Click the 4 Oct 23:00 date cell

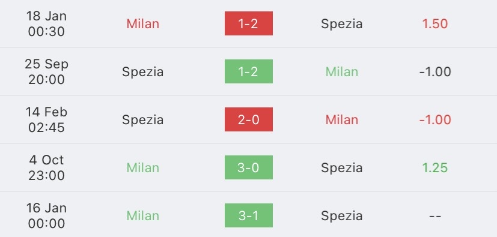click(46, 168)
